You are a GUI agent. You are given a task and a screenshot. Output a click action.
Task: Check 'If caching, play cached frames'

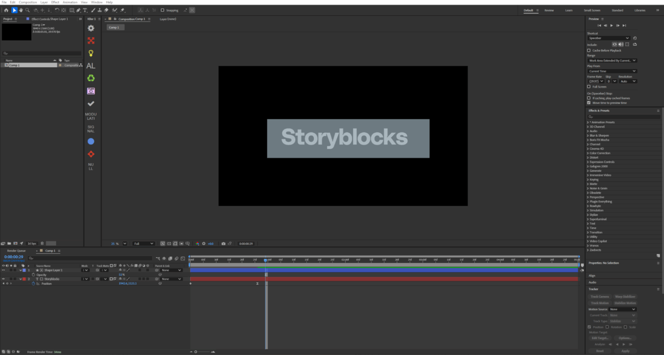(x=589, y=98)
